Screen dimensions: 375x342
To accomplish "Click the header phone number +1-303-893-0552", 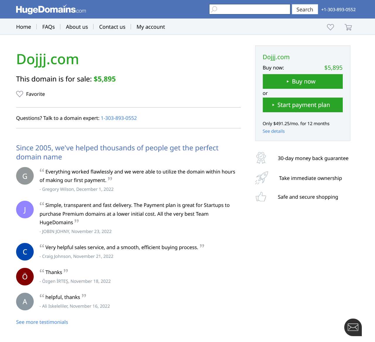I will tap(338, 9).
